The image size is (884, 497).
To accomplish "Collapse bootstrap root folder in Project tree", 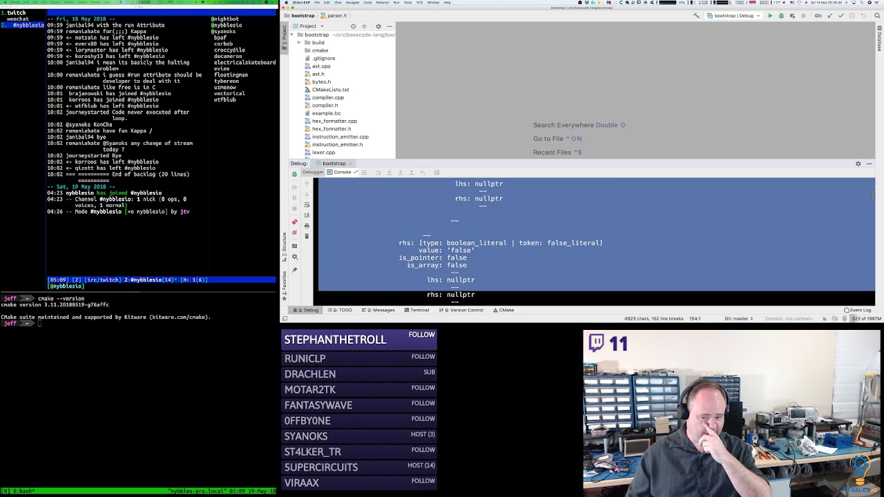I will tap(291, 35).
